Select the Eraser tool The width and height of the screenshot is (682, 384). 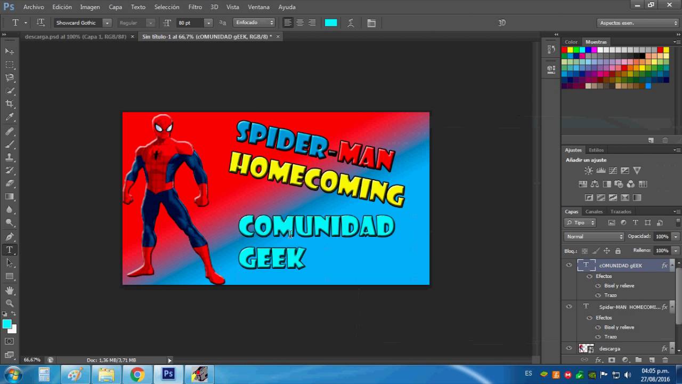pos(10,183)
